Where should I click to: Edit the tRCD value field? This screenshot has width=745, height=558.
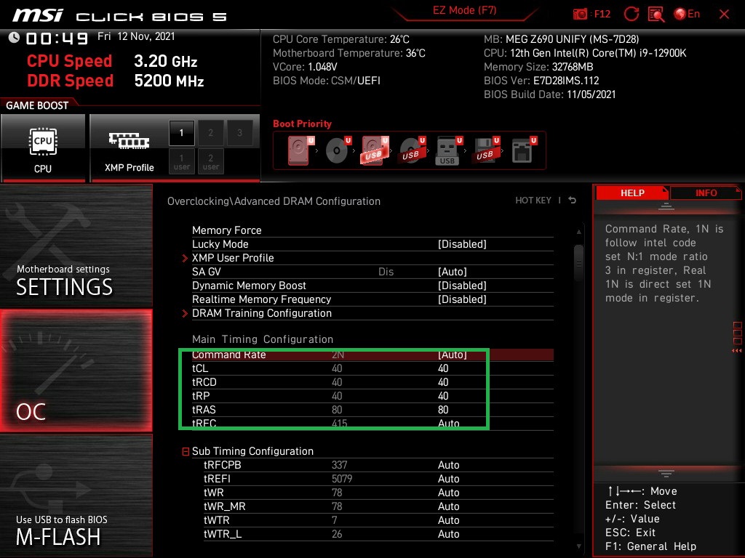pos(443,382)
